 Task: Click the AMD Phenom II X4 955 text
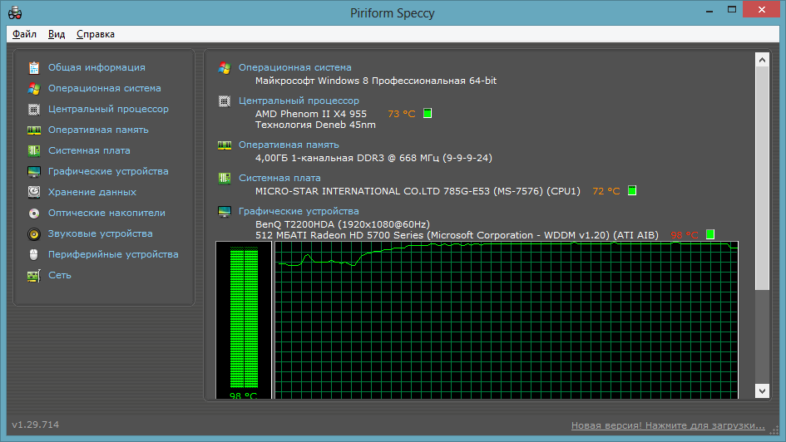tap(311, 114)
